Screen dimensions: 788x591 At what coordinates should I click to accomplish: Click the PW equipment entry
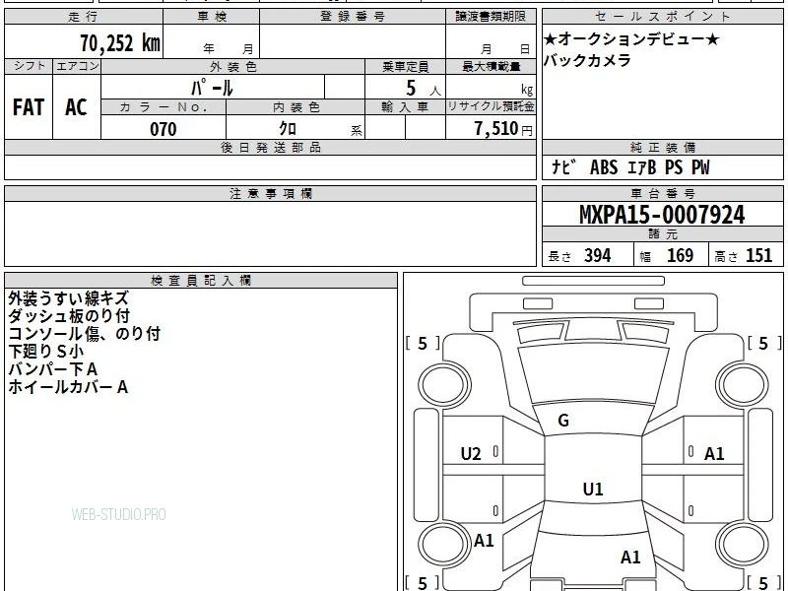[x=700, y=167]
